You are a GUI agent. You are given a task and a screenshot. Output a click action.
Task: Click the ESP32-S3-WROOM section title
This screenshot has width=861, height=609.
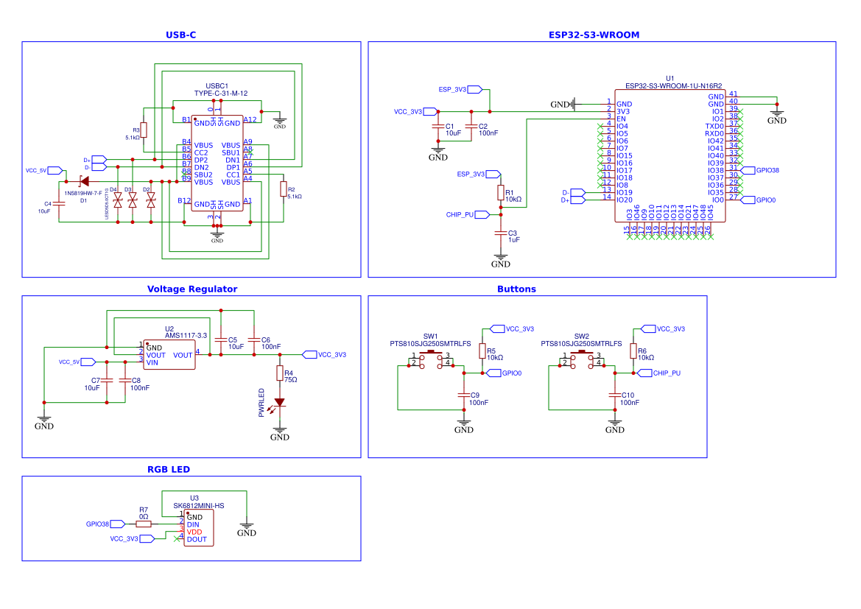click(594, 35)
